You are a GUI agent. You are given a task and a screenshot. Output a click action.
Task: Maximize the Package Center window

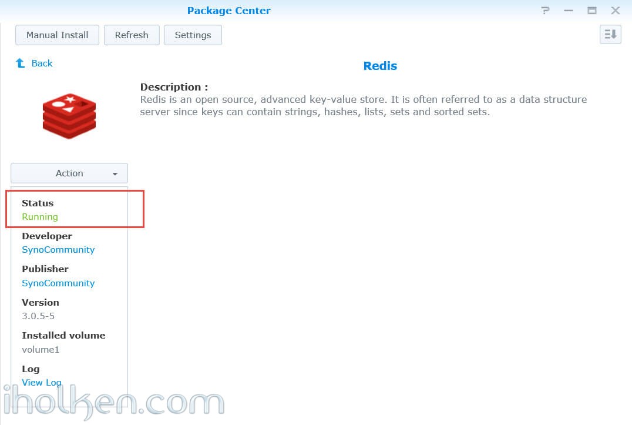(591, 11)
